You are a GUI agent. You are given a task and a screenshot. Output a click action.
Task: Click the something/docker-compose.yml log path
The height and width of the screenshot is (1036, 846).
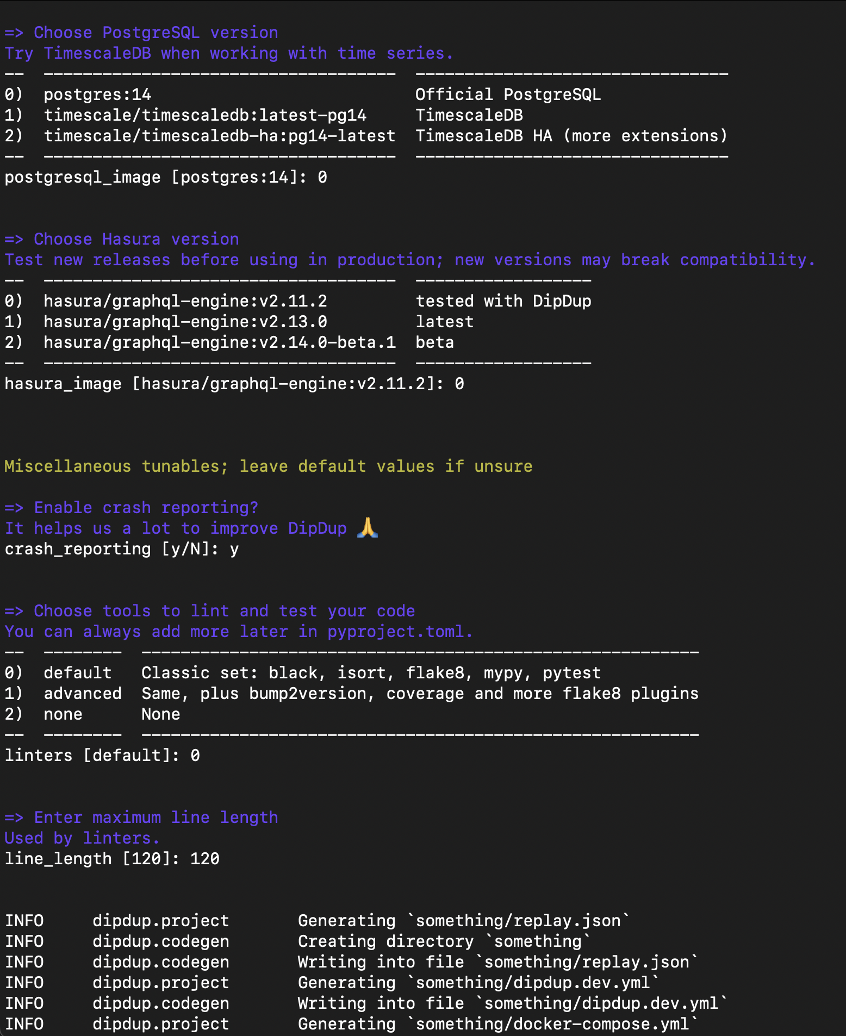click(x=552, y=1024)
